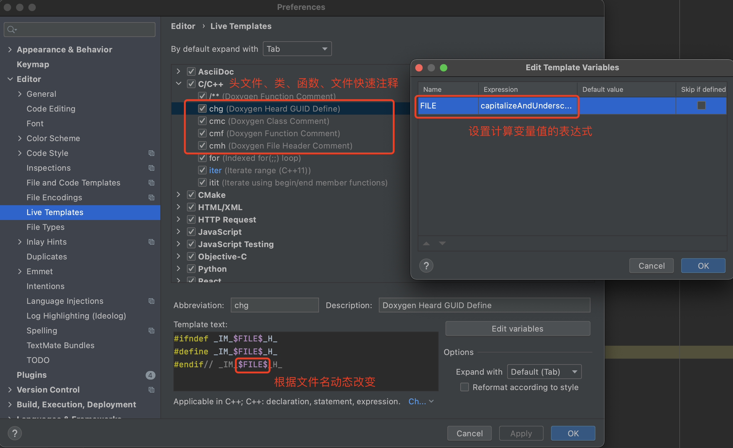Click the project-level icon beside File Encodings
Viewport: 733px width, 448px height.
[151, 198]
